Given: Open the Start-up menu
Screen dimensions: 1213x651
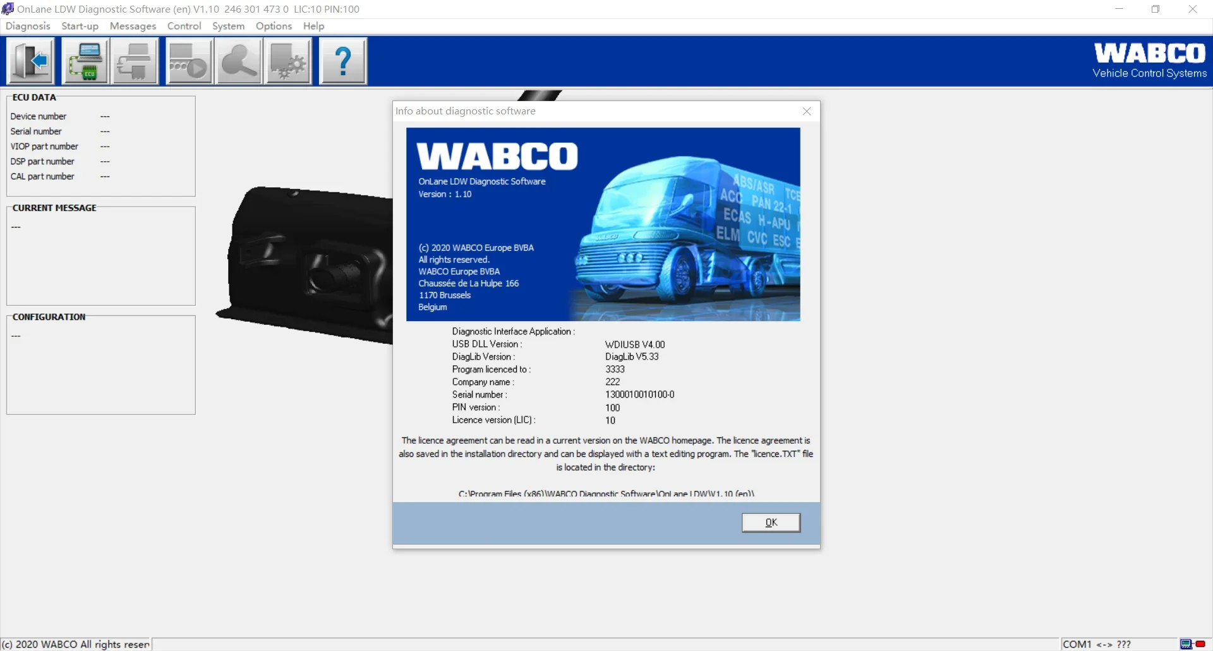Looking at the screenshot, I should tap(80, 26).
